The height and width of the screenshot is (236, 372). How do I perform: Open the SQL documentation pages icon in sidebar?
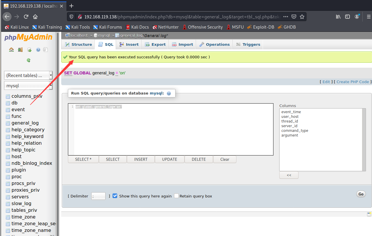[45, 50]
